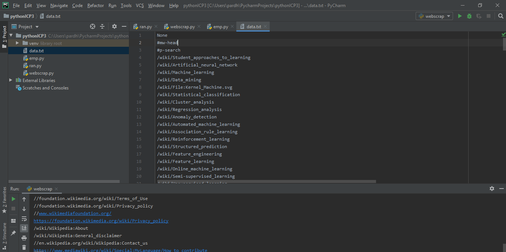
Task: Click the editor vertical scrollbar thumb
Action: click(x=505, y=44)
